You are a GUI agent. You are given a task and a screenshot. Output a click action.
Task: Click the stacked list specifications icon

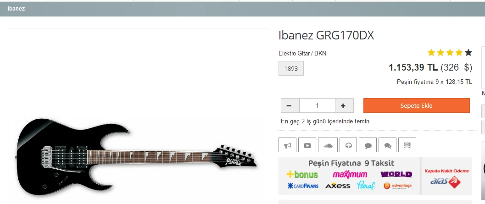click(x=407, y=145)
